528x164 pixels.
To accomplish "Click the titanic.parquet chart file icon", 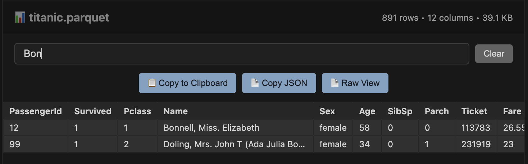I will pyautogui.click(x=20, y=18).
